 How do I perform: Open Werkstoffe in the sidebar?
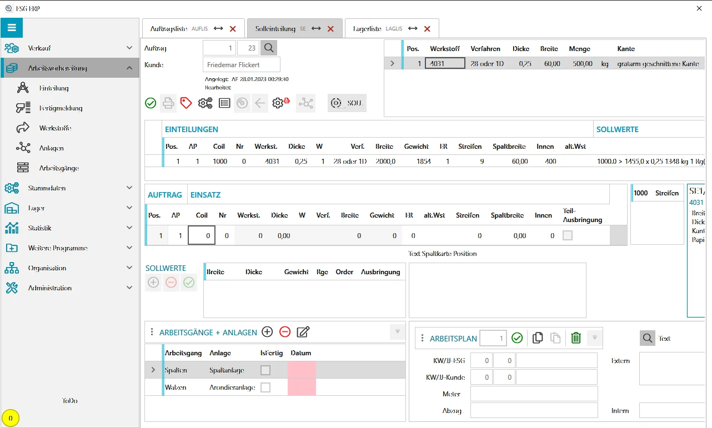click(55, 128)
